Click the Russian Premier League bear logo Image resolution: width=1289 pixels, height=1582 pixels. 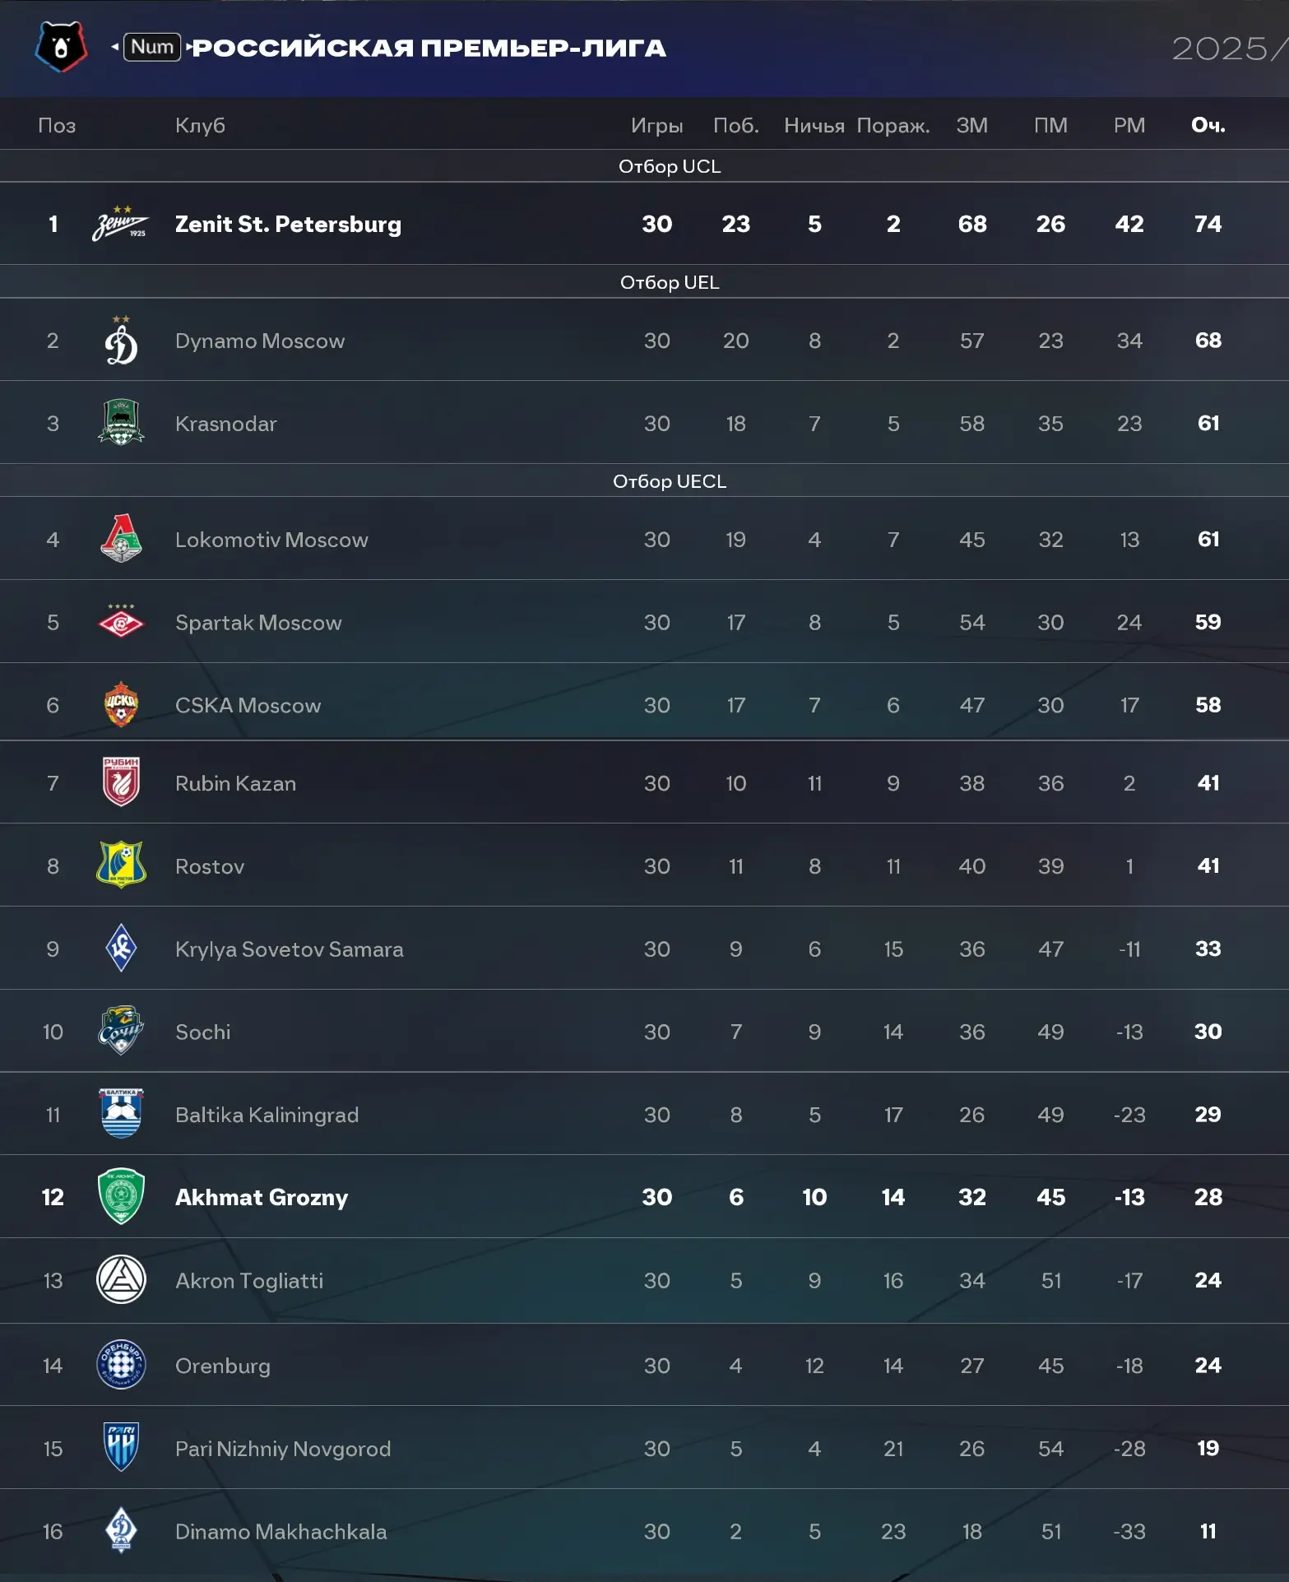[x=61, y=47]
